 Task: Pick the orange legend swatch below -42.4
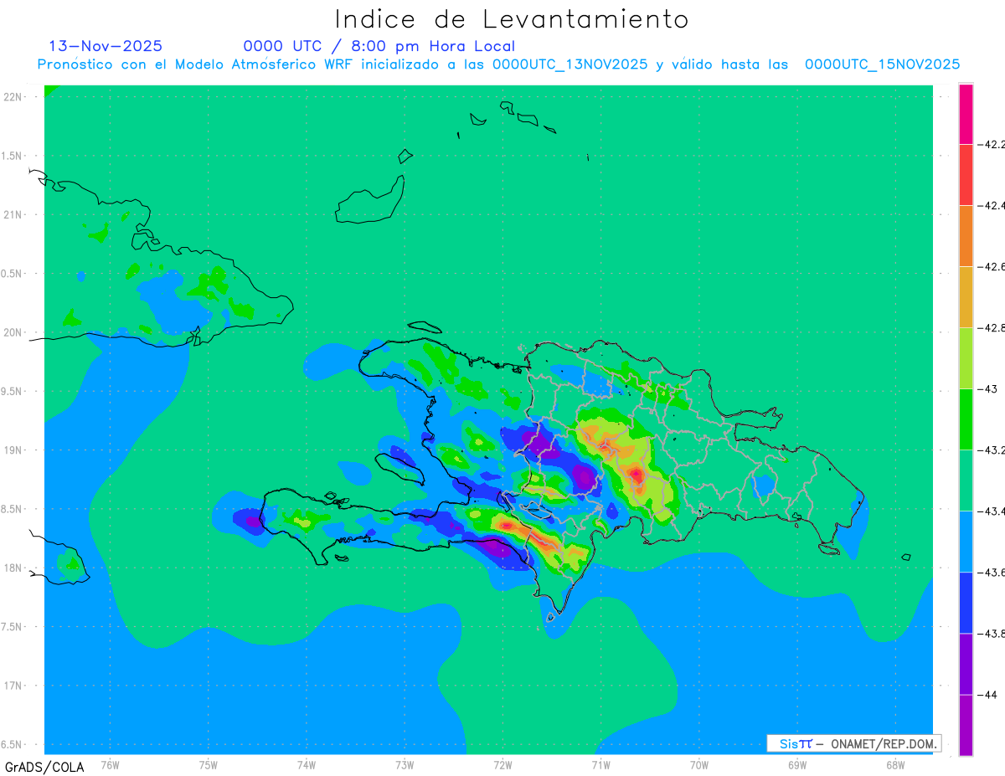pos(966,235)
